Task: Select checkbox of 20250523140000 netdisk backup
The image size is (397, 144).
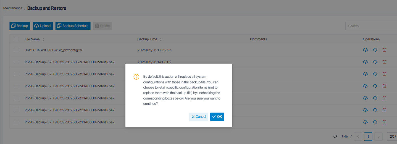Action: [16, 98]
